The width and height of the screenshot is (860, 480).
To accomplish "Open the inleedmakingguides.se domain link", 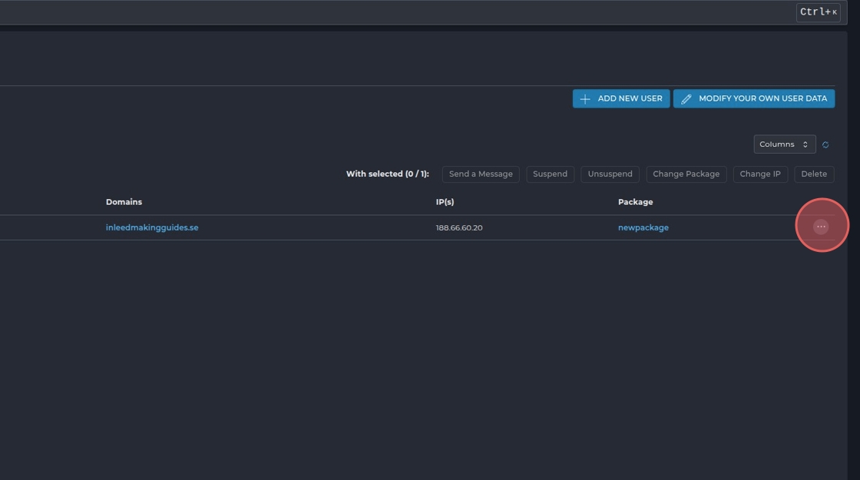I will click(x=152, y=227).
